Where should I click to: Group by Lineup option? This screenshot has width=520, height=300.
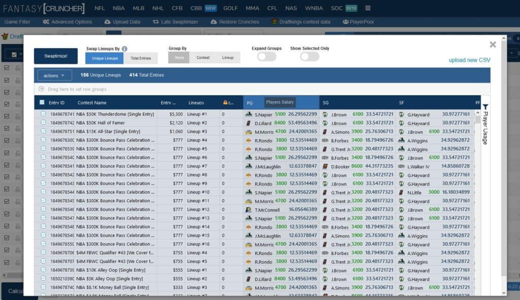click(228, 58)
